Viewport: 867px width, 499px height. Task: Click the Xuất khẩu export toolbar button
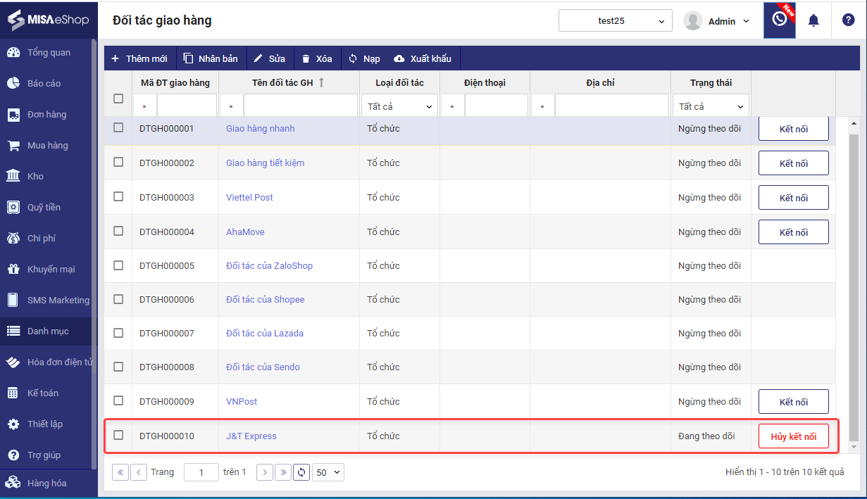coord(423,58)
